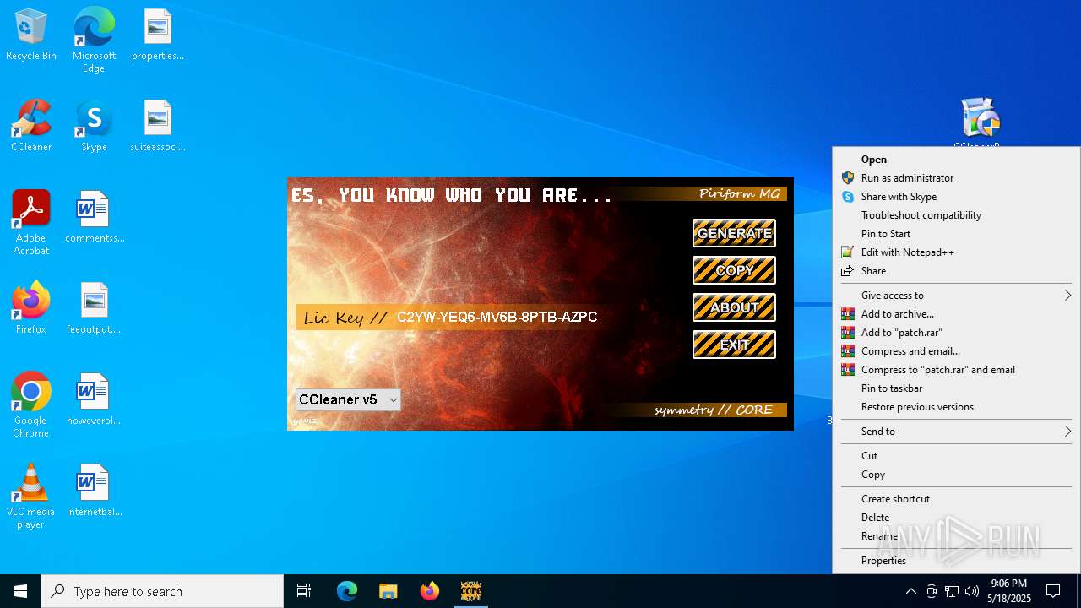This screenshot has width=1081, height=608.
Task: Select the Skype desktop shortcut
Action: (94, 127)
